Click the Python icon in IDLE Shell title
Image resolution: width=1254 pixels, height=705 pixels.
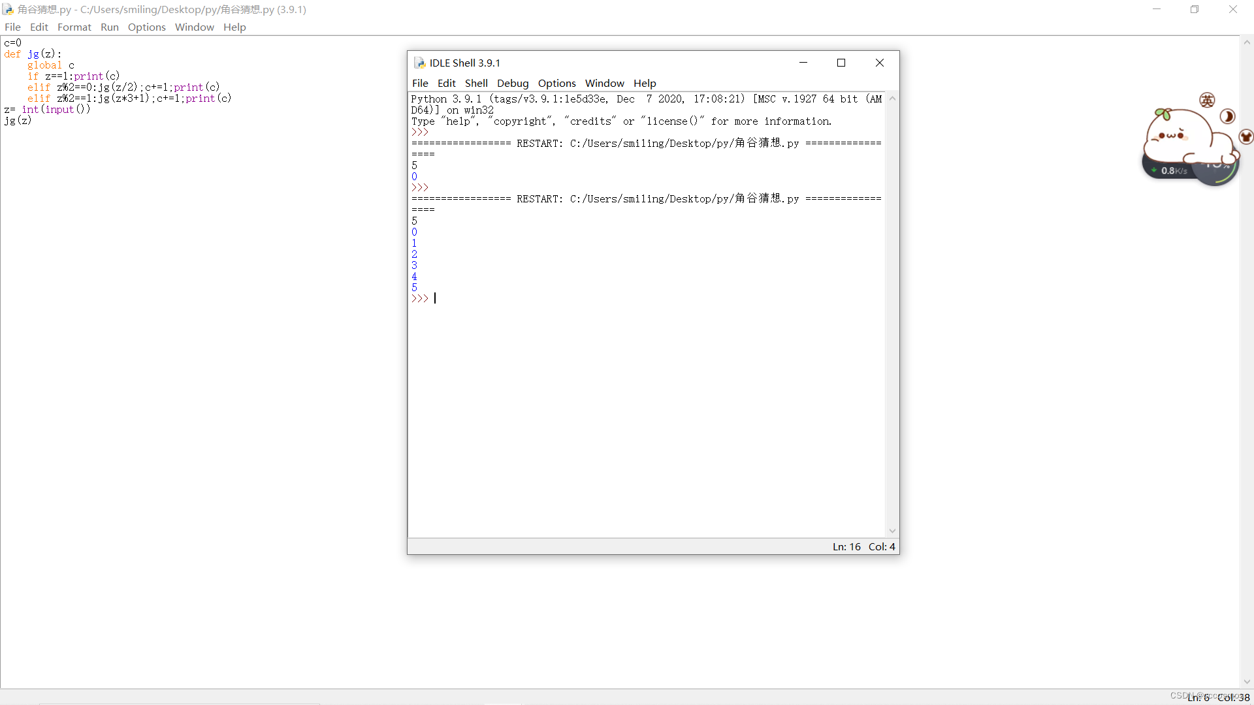tap(420, 63)
